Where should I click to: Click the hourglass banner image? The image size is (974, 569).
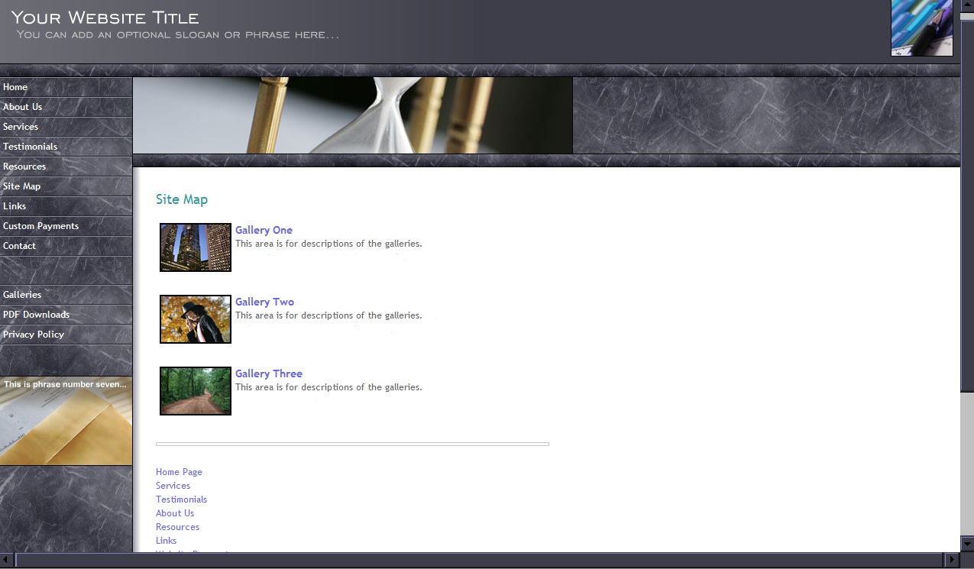click(x=353, y=115)
